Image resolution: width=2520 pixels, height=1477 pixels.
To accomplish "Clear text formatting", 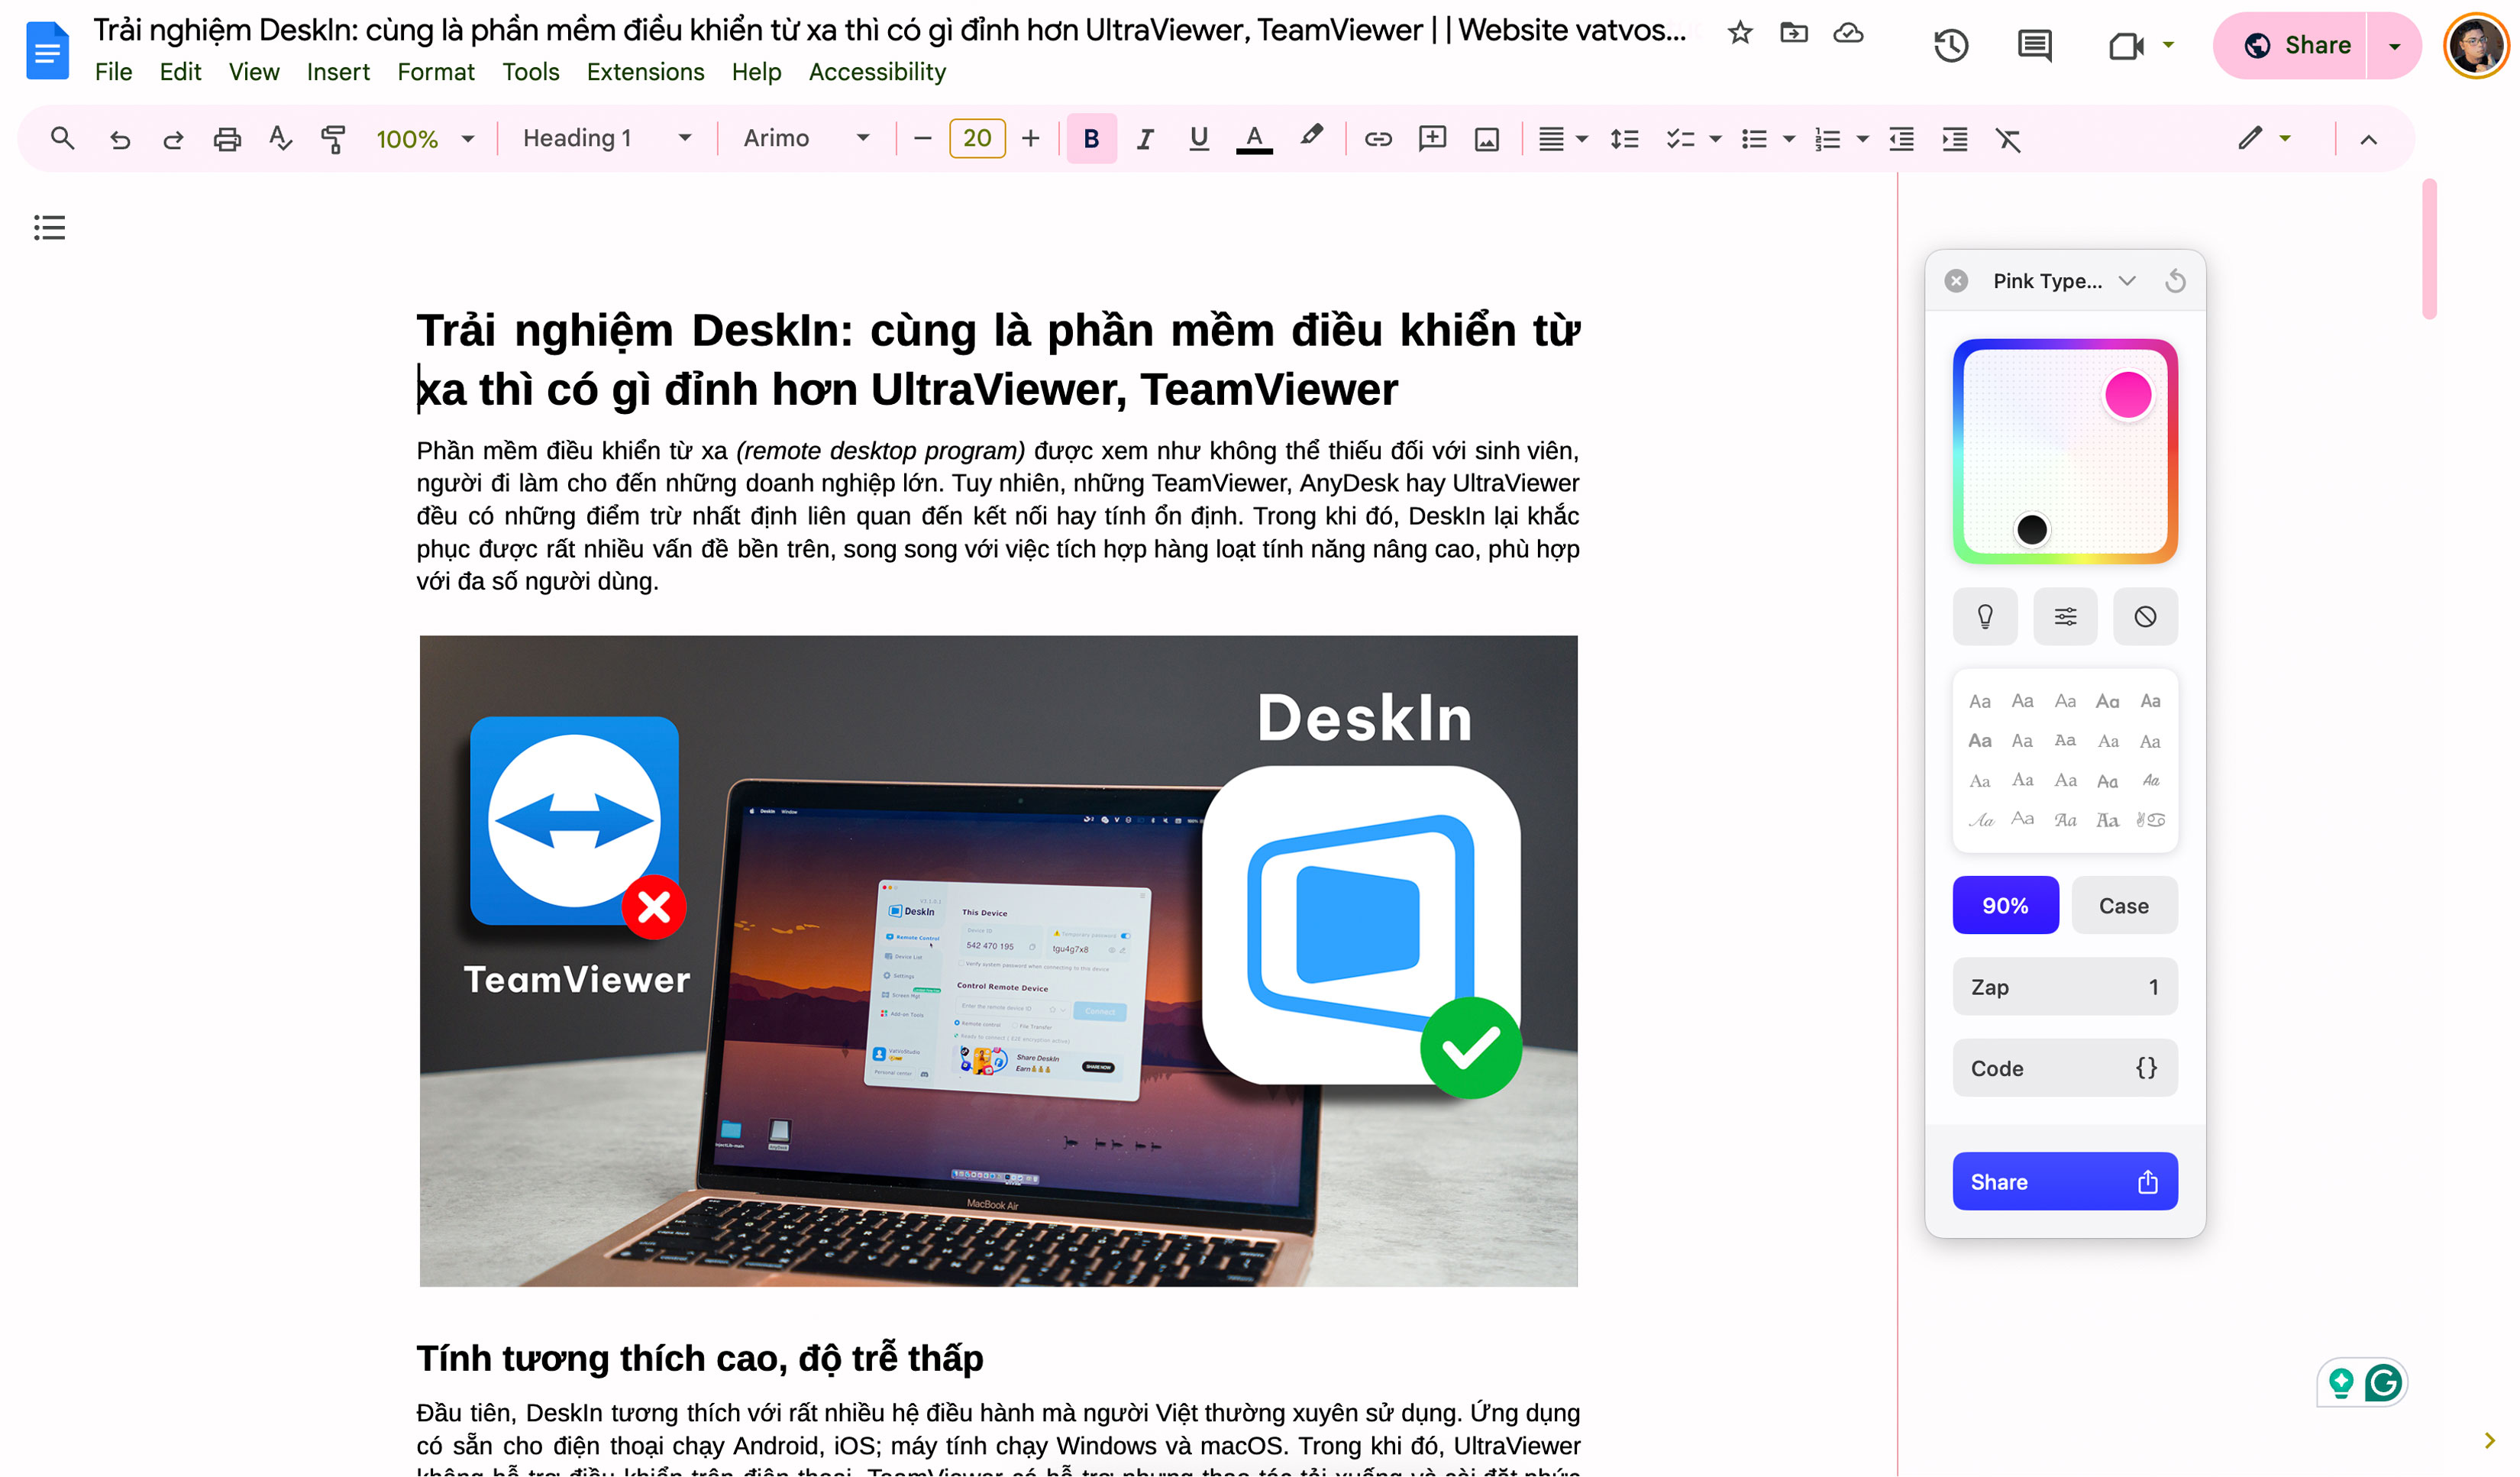I will 2008,139.
